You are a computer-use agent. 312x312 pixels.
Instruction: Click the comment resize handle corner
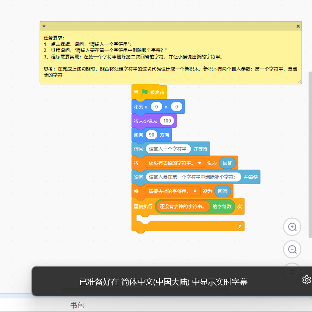point(299,82)
